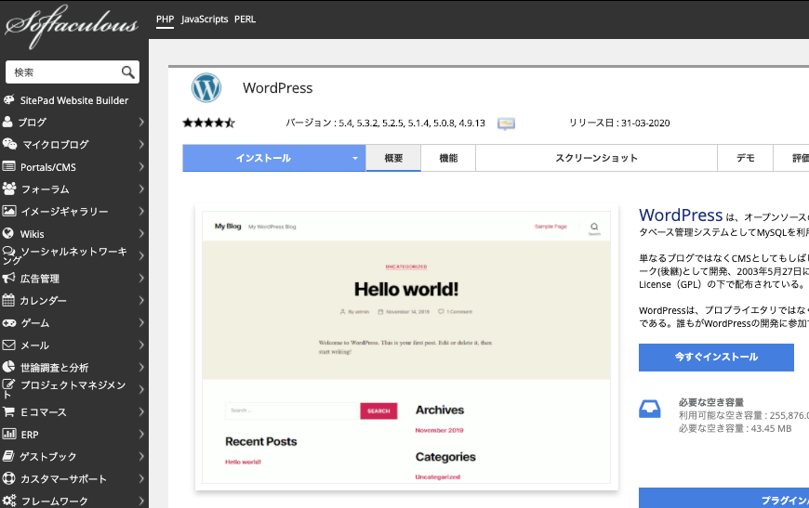Click the ソーシャルネットワーキング comments icon

click(x=9, y=252)
